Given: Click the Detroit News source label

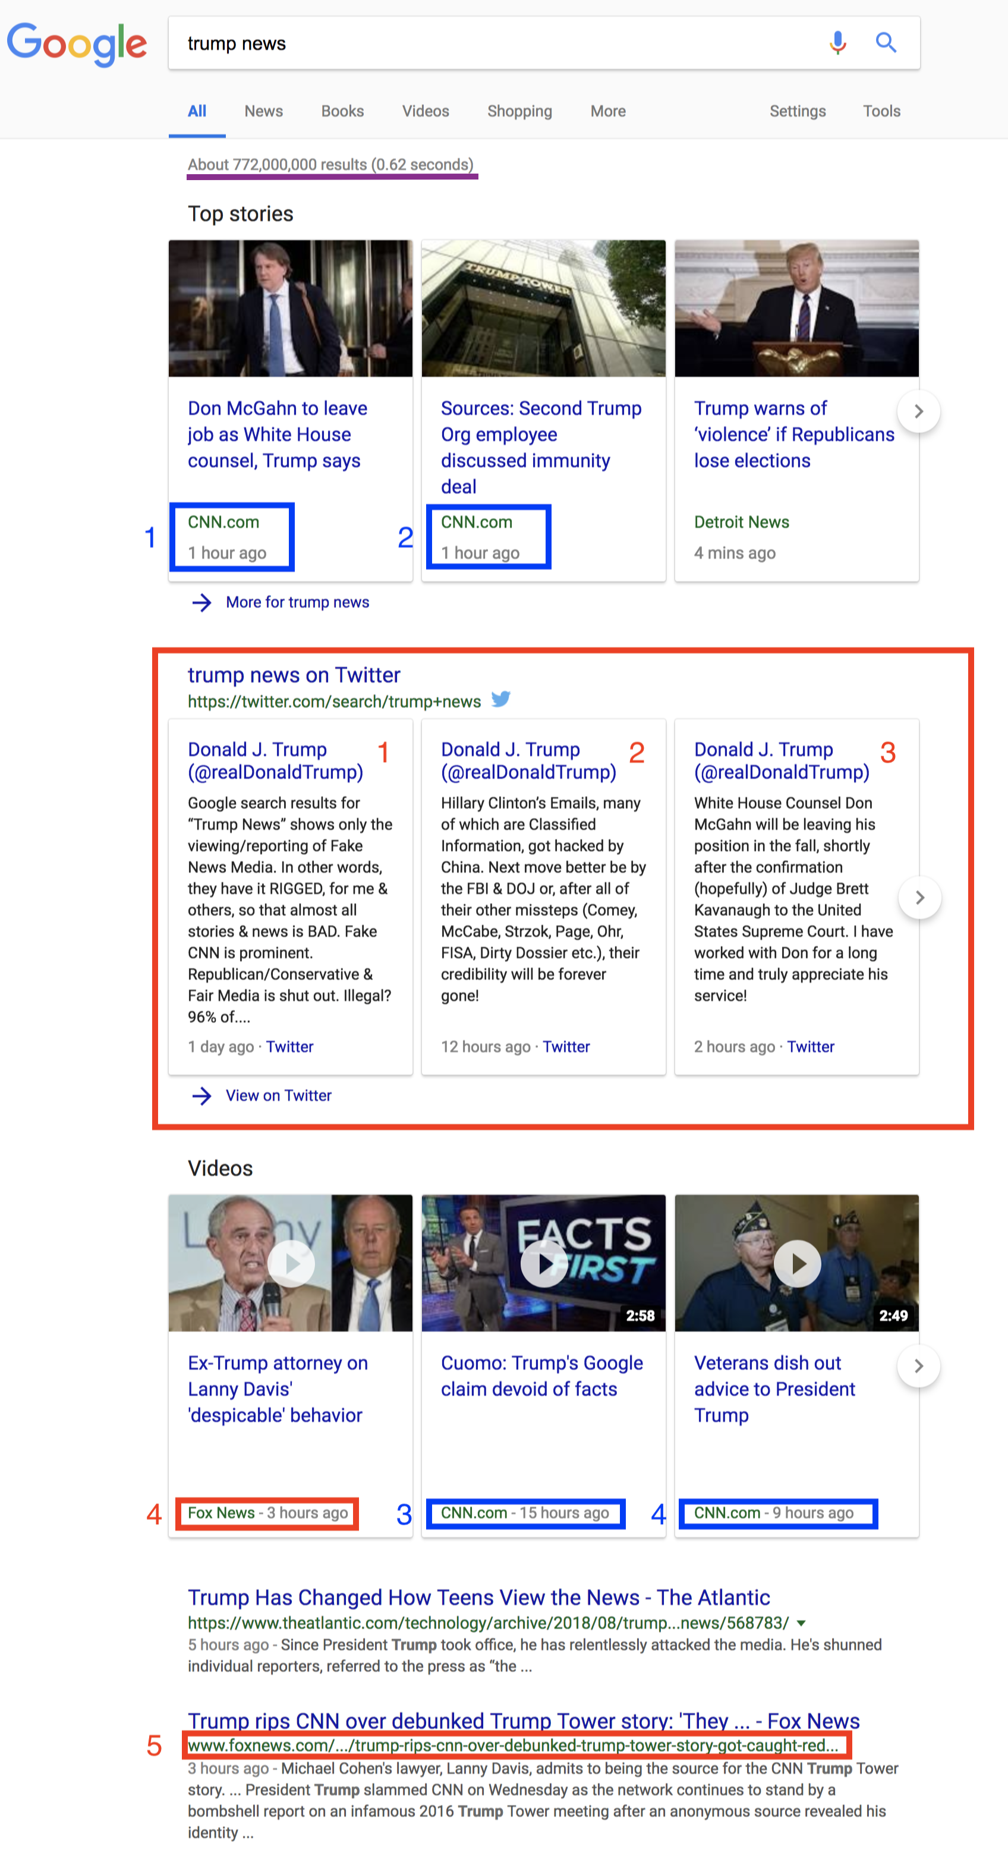Looking at the screenshot, I should 741,522.
